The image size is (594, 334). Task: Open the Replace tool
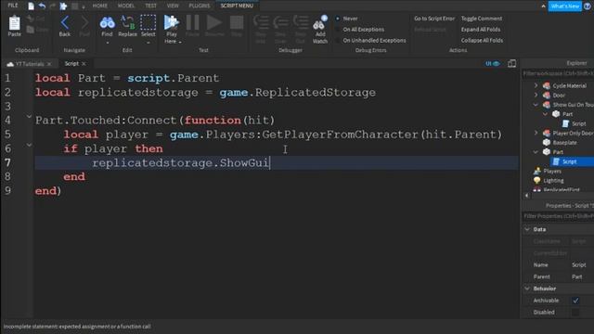coord(128,22)
